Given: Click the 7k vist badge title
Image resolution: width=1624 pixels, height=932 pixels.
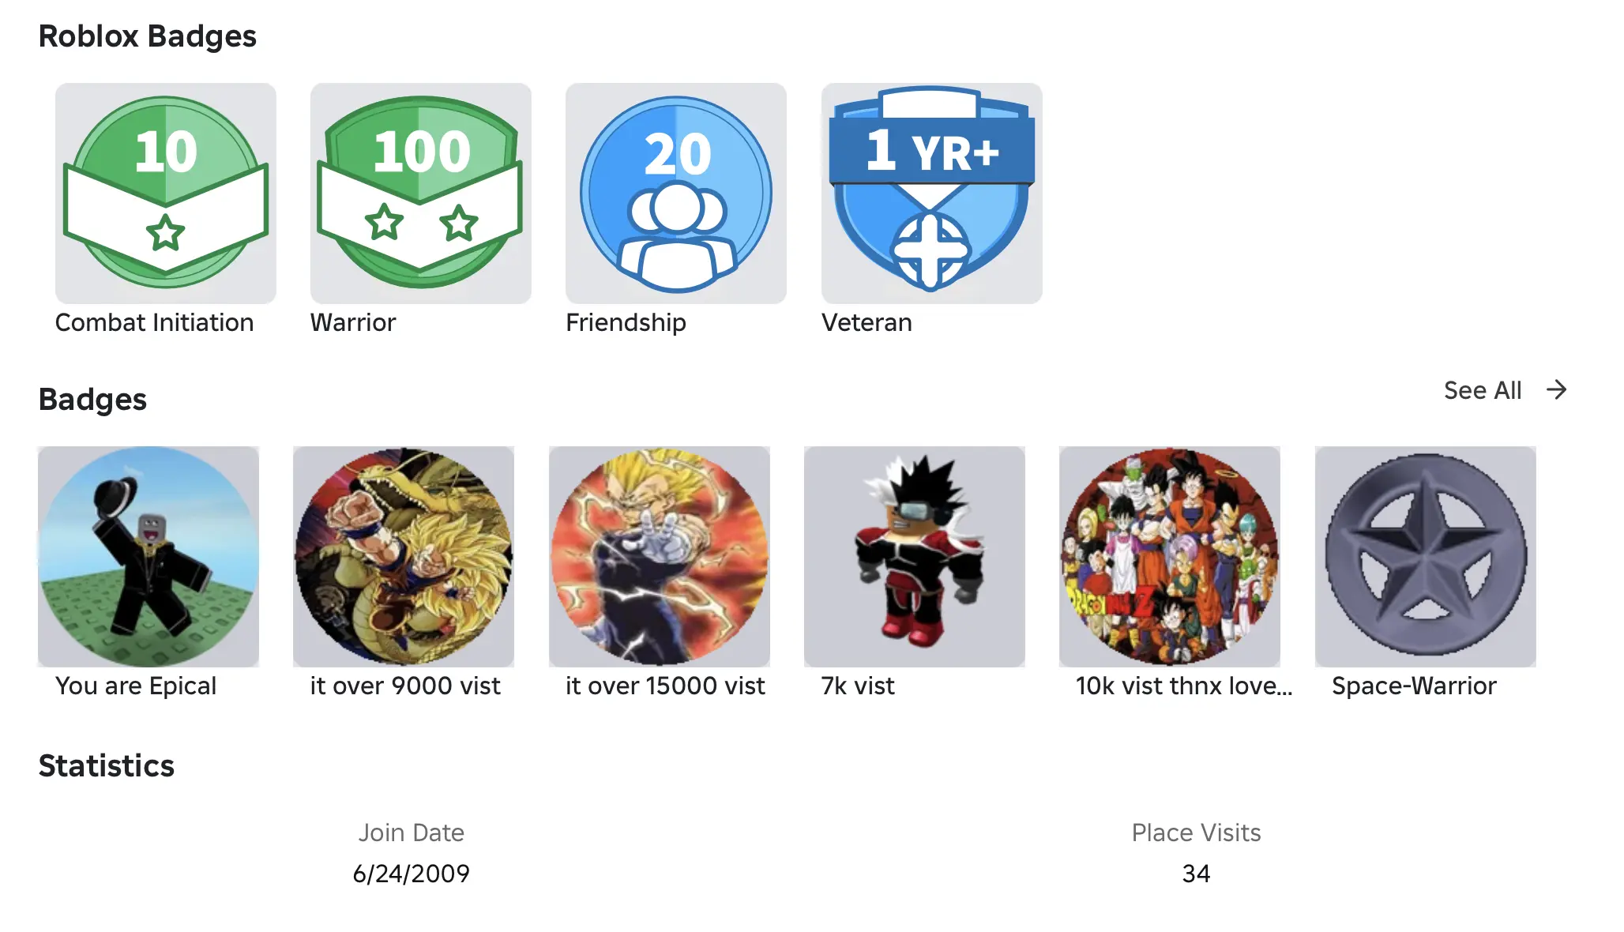Looking at the screenshot, I should 858,686.
